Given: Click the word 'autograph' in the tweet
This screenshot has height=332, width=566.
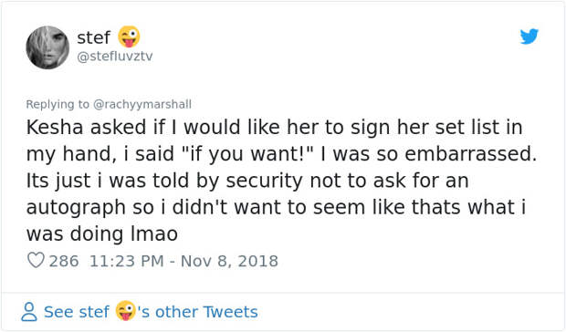Looking at the screenshot, I should [x=76, y=208].
